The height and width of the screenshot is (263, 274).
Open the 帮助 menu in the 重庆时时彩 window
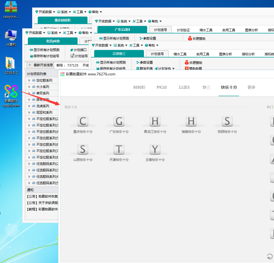[95, 12]
